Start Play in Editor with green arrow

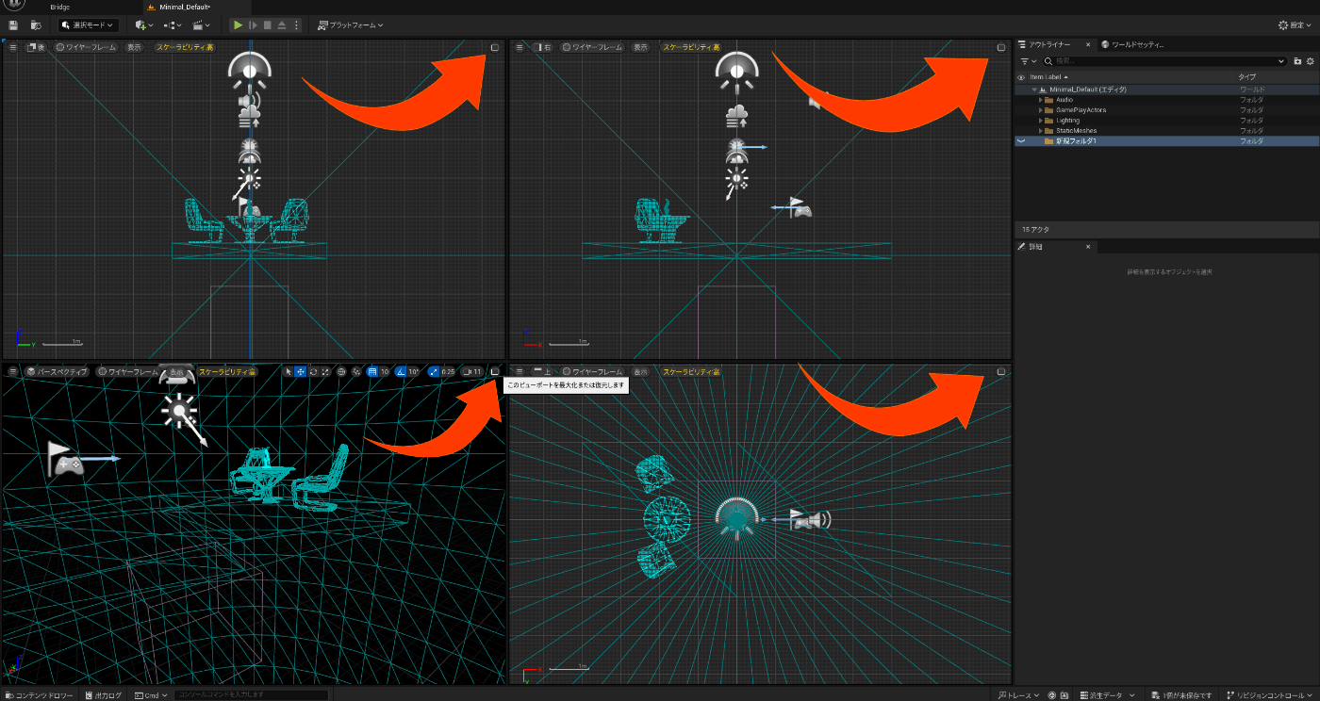(238, 25)
